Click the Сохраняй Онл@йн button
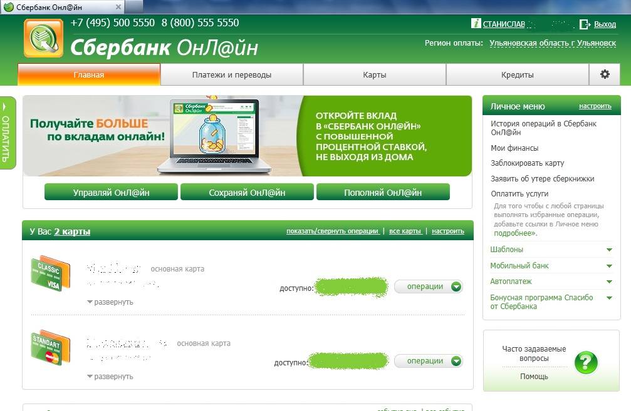Screen dimensions: 631x411 247,193
